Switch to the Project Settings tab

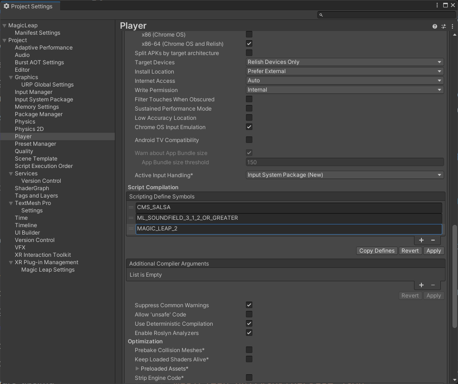[x=30, y=6]
